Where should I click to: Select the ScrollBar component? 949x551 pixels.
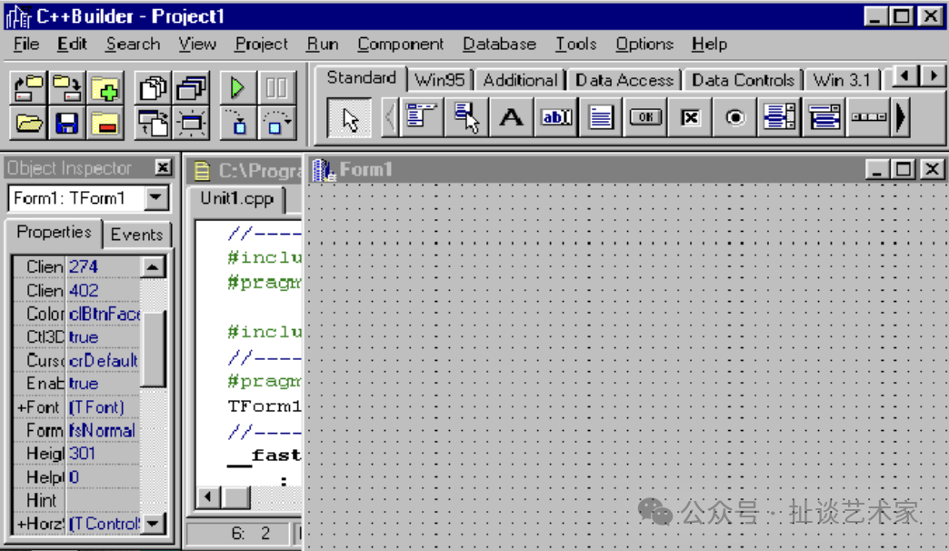pyautogui.click(x=869, y=117)
